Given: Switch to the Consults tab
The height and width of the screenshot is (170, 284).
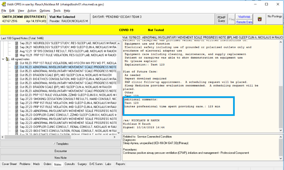Looking at the screenshot, I should tap(69, 164).
